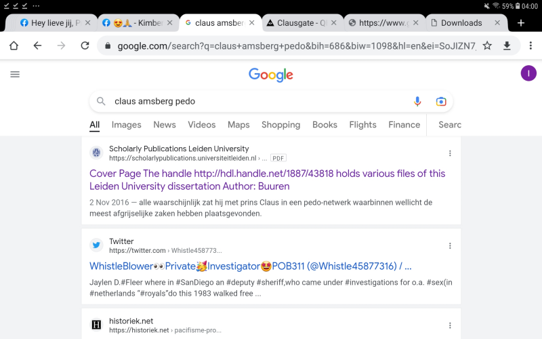Close the https://www tab
Screen dimensions: 542x339
416,23
